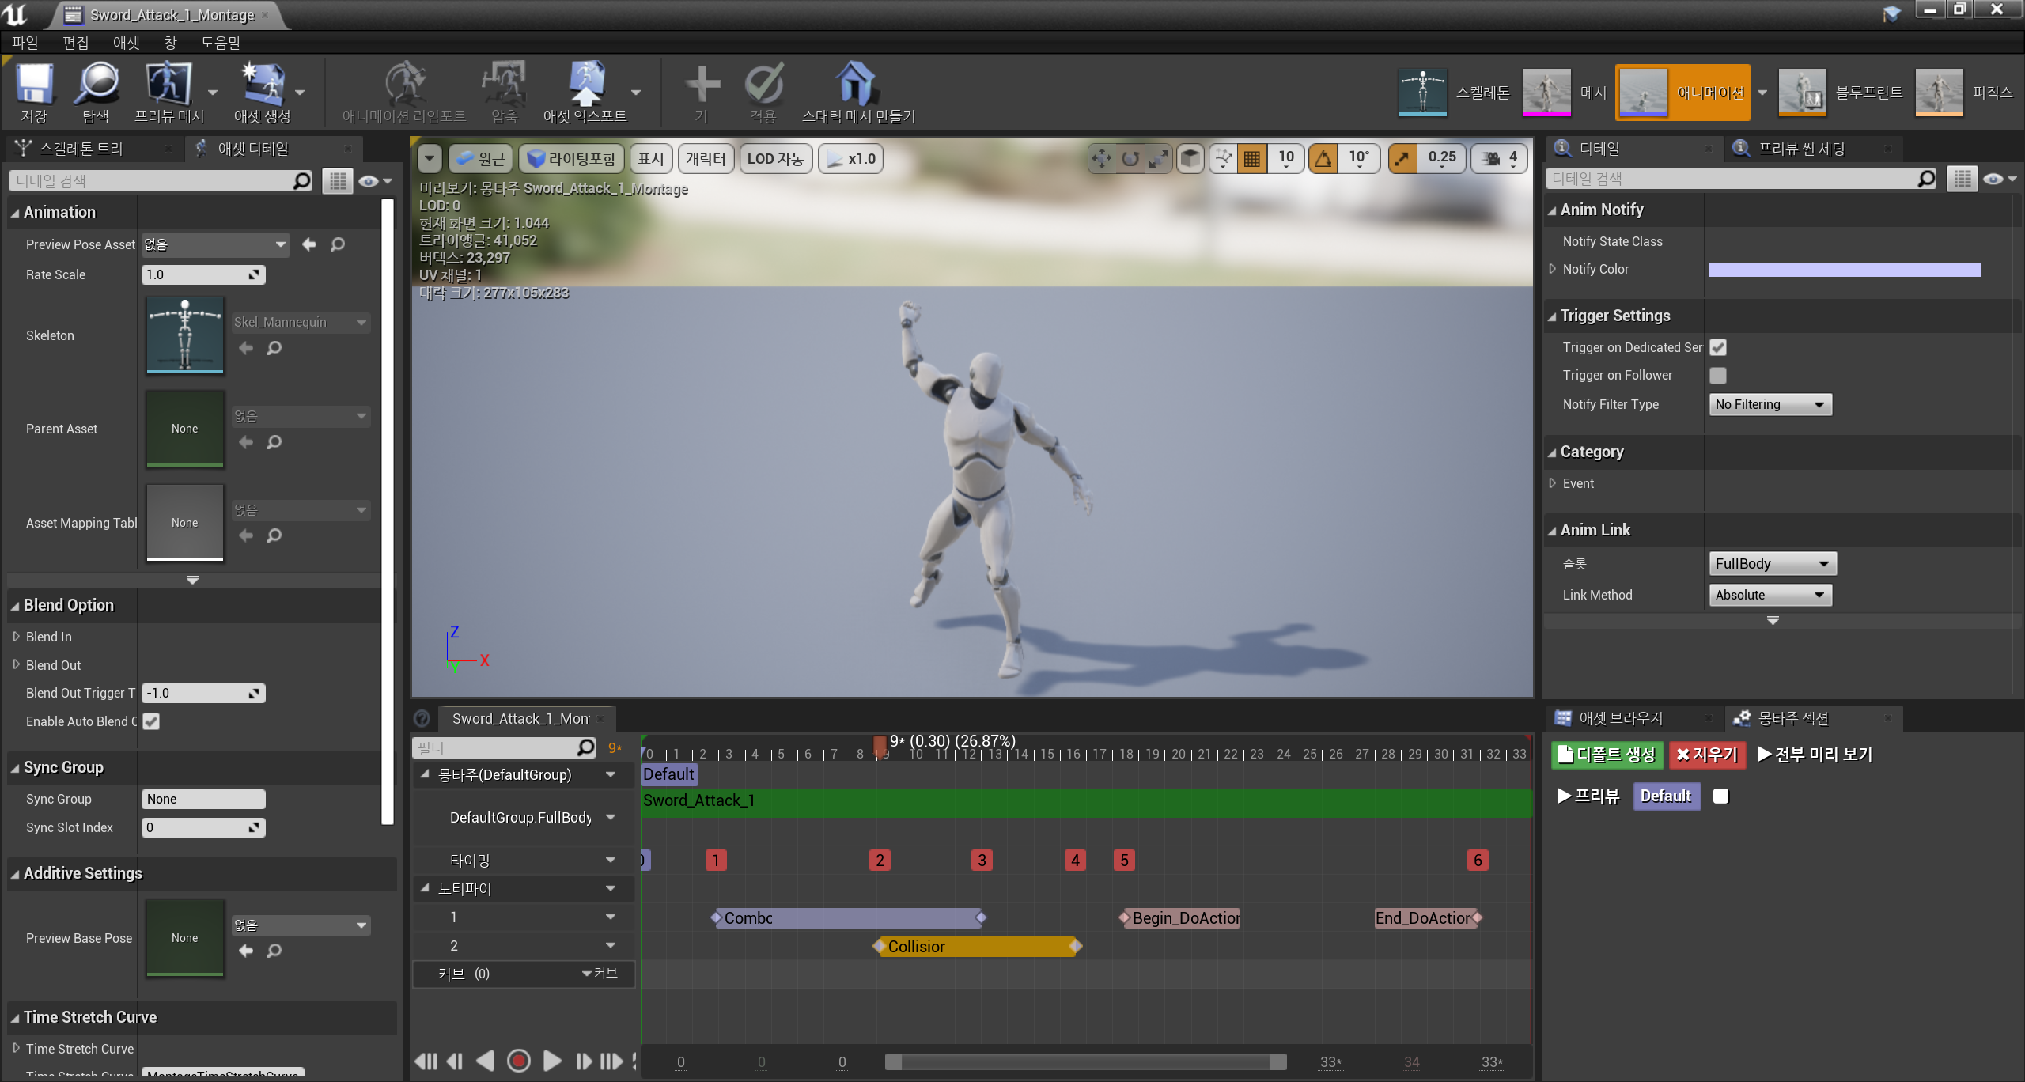Click the 디폴트 생성 (Create Default) button
This screenshot has height=1082, width=2025.
pos(1607,755)
